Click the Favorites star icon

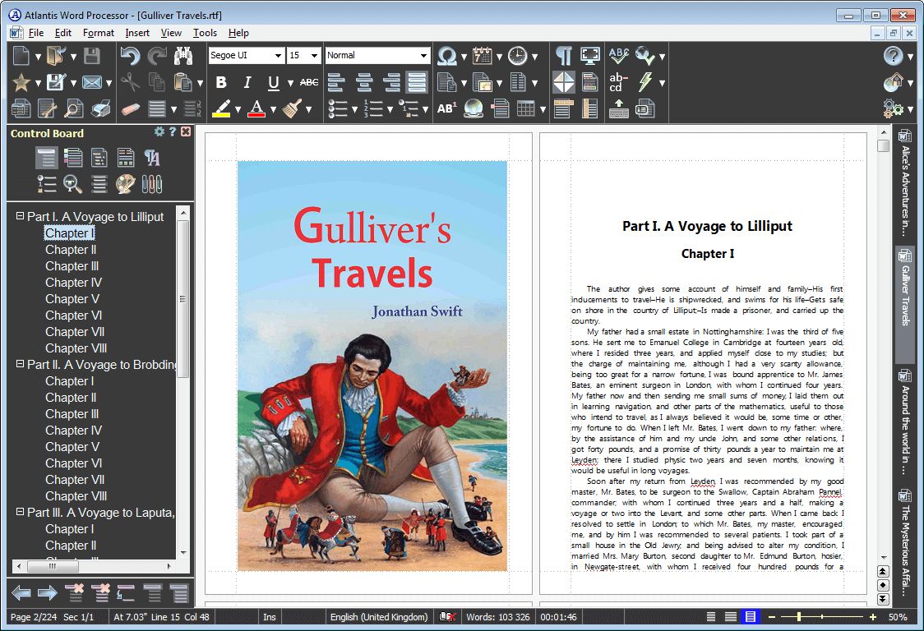point(21,82)
